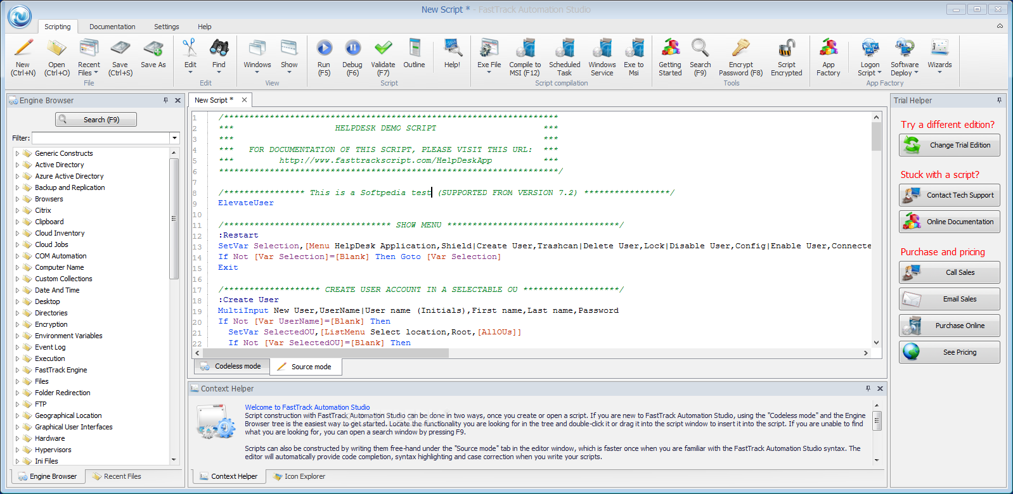Select Graphical User Interfaces tree item
Viewport: 1013px width, 494px height.
tap(74, 427)
